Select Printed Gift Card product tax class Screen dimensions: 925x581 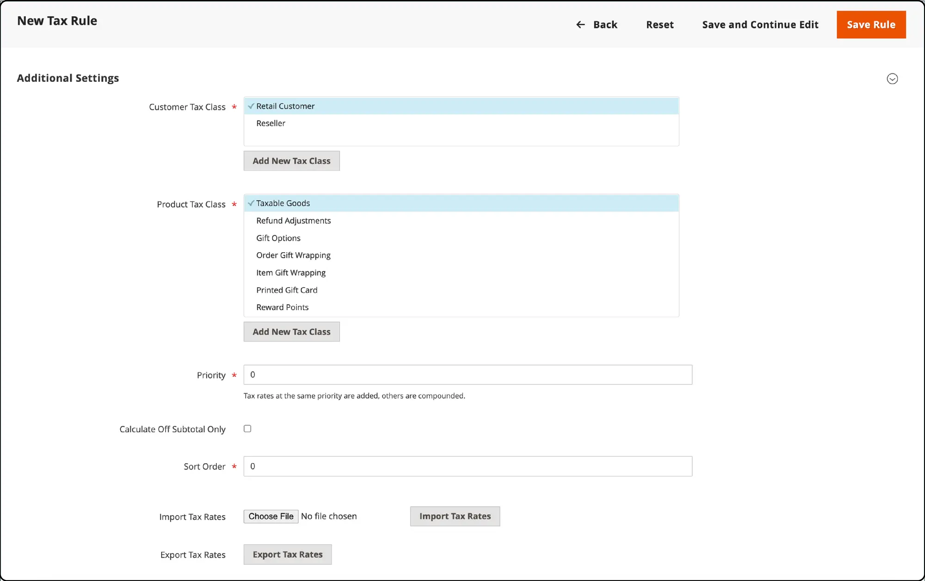pyautogui.click(x=286, y=289)
